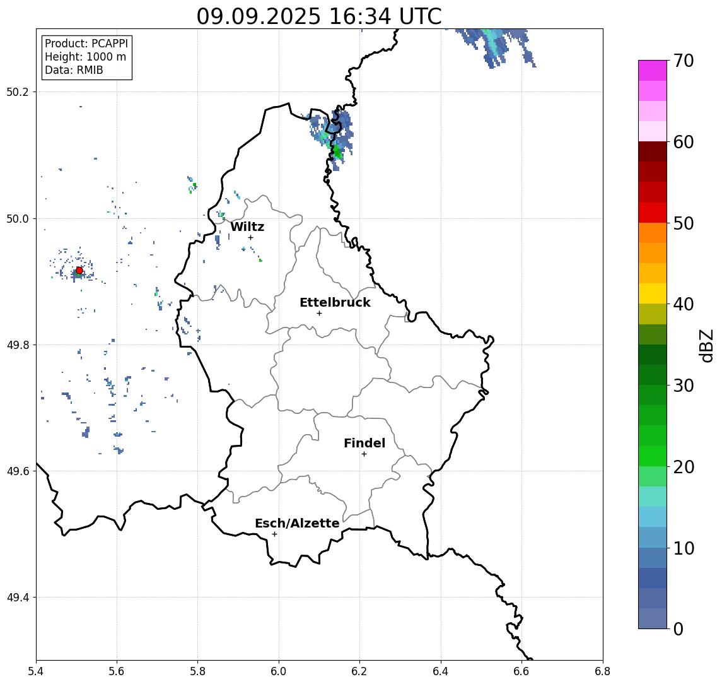This screenshot has height=684, width=722.
Task: Click the Esch/Alzette station cross marker
Action: coord(274,534)
